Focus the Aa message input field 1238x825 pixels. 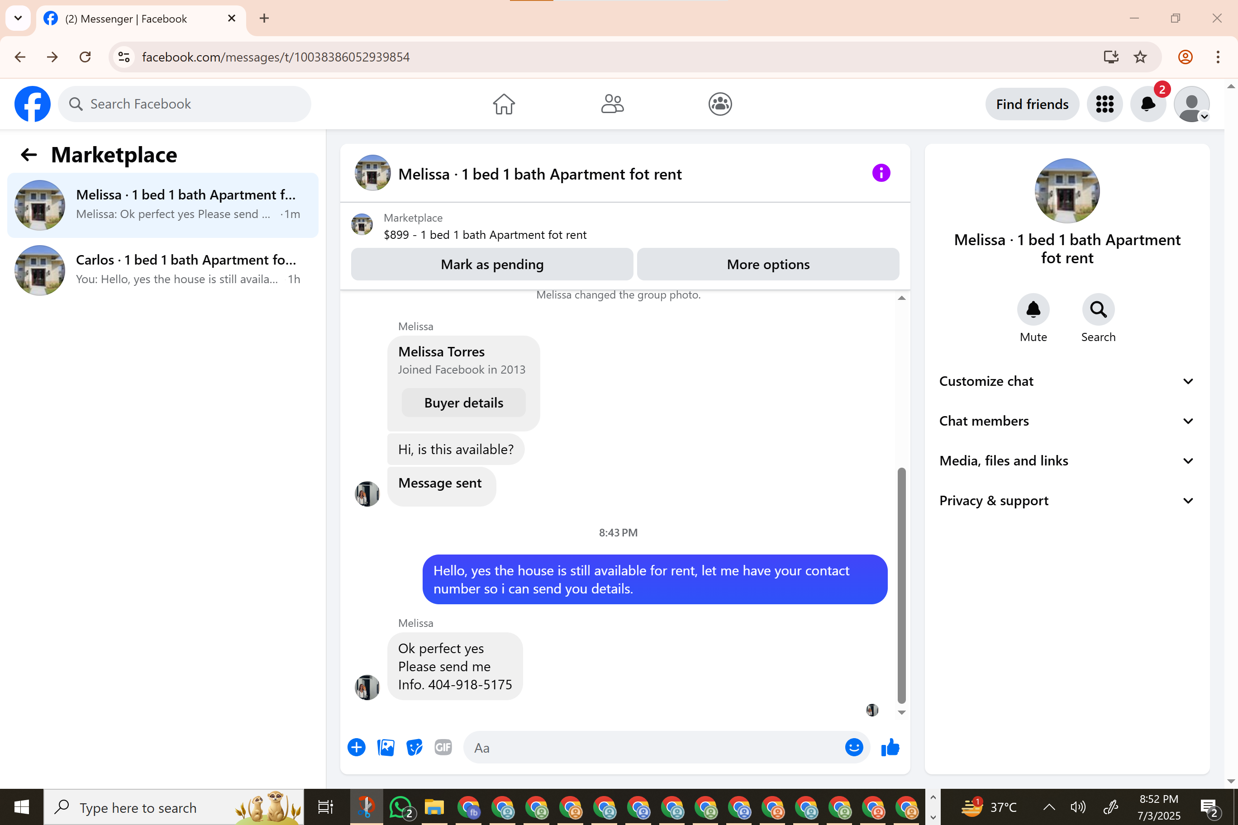(x=652, y=748)
